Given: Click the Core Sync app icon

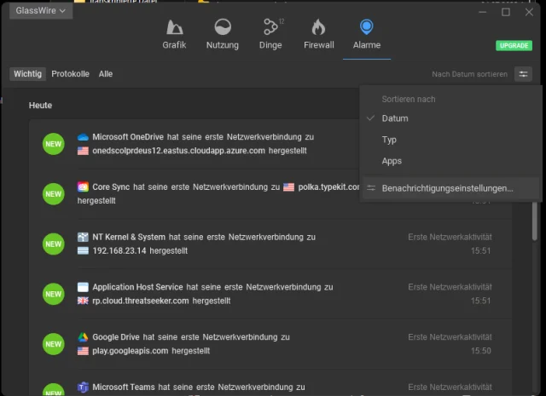Looking at the screenshot, I should point(83,187).
